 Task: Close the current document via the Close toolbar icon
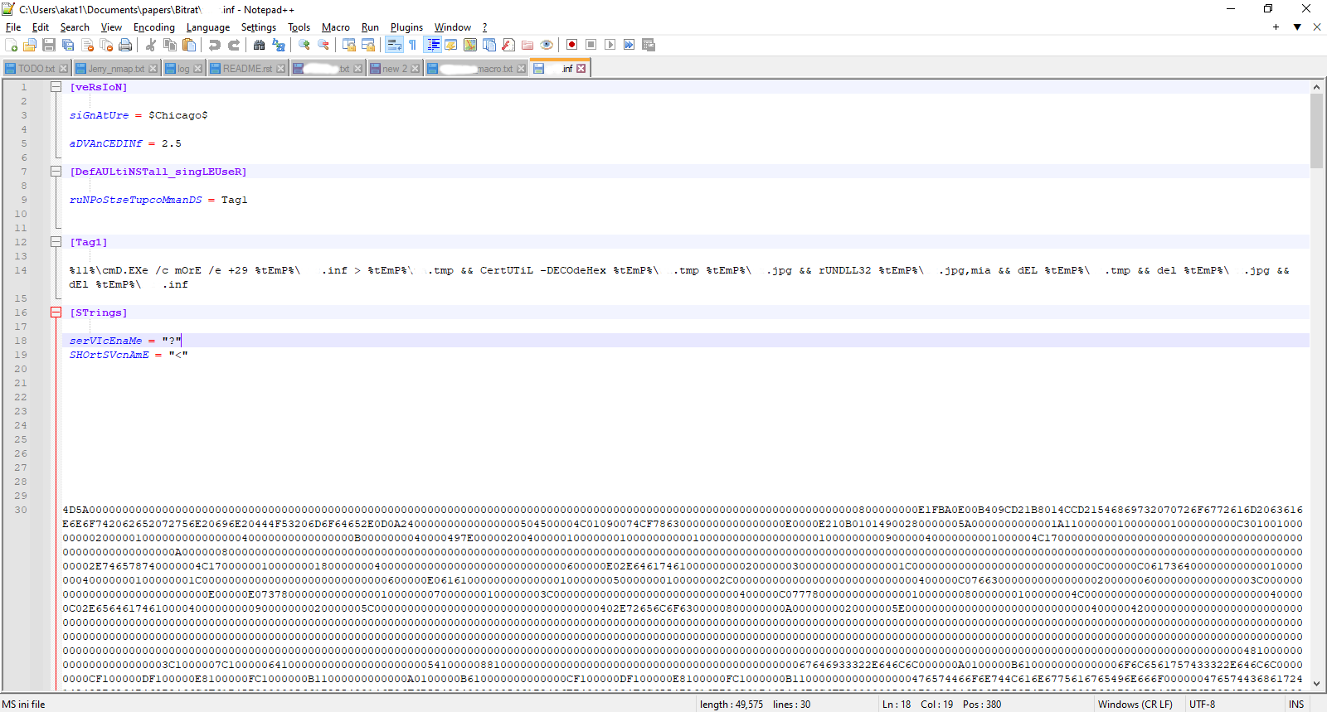click(x=87, y=45)
